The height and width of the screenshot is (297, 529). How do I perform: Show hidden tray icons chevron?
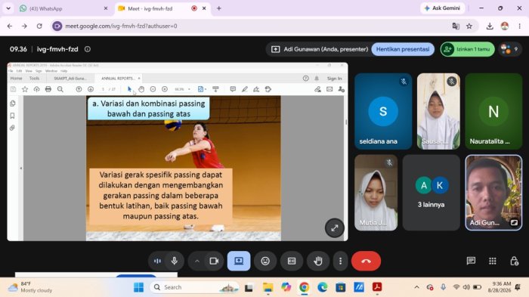(417, 287)
